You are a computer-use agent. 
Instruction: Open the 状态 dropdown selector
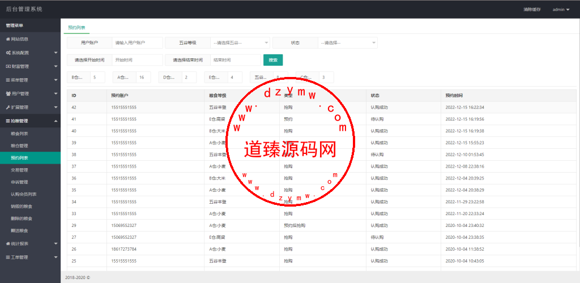click(x=348, y=43)
